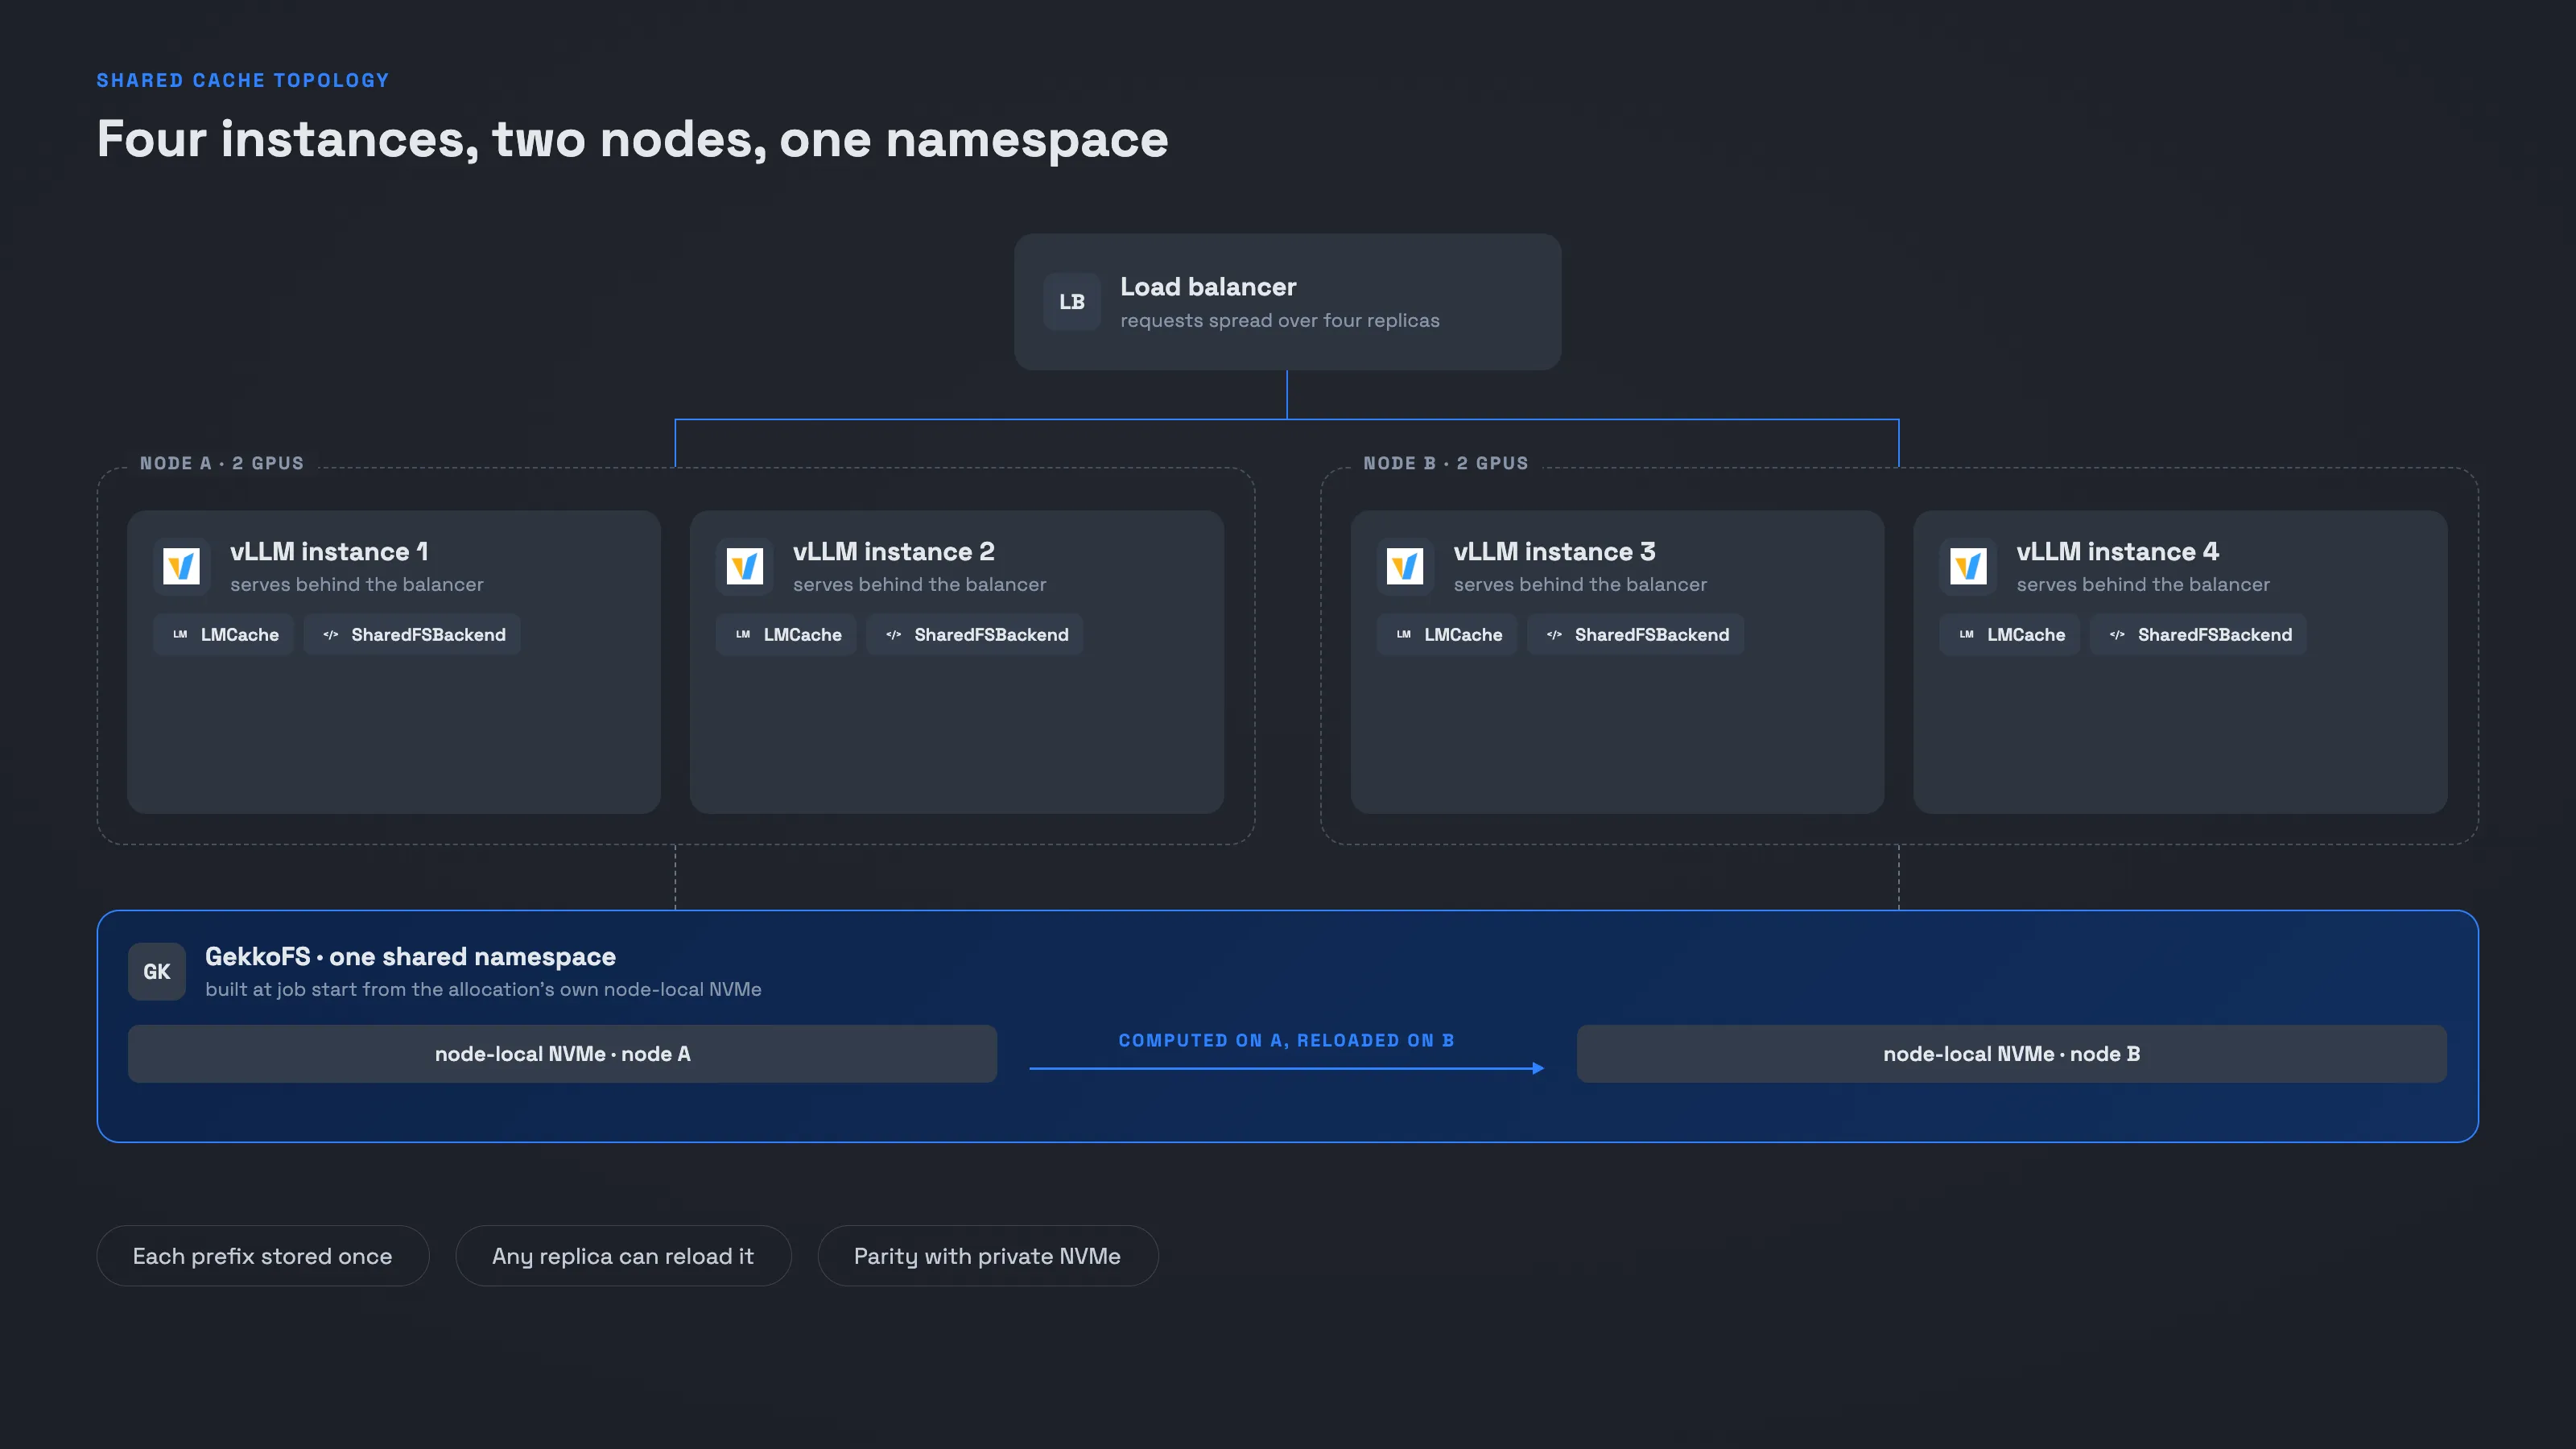Click 'GekkoFS · one shared namespace' heading
Screen dimensions: 2576x1449
pos(410,957)
